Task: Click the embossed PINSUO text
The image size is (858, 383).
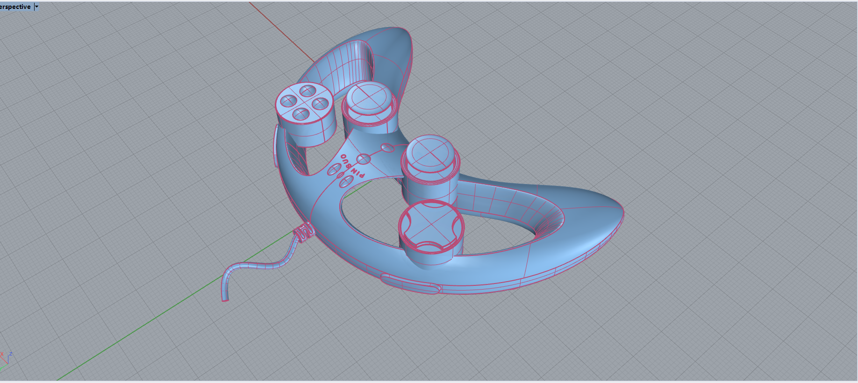Action: coord(352,166)
